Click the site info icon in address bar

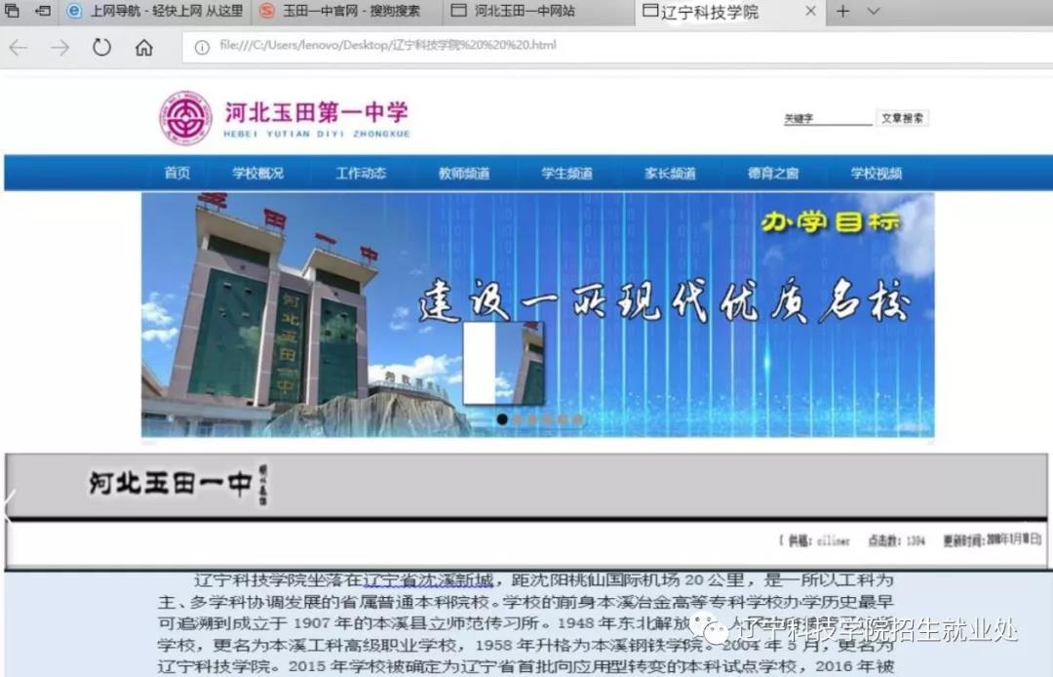click(202, 47)
